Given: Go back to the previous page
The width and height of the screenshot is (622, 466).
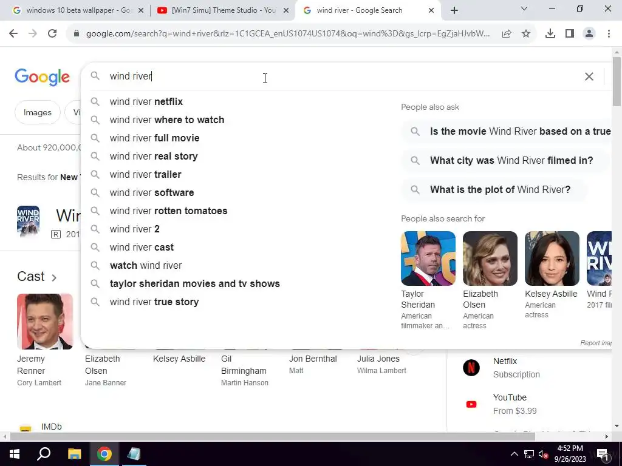Looking at the screenshot, I should click(x=13, y=34).
